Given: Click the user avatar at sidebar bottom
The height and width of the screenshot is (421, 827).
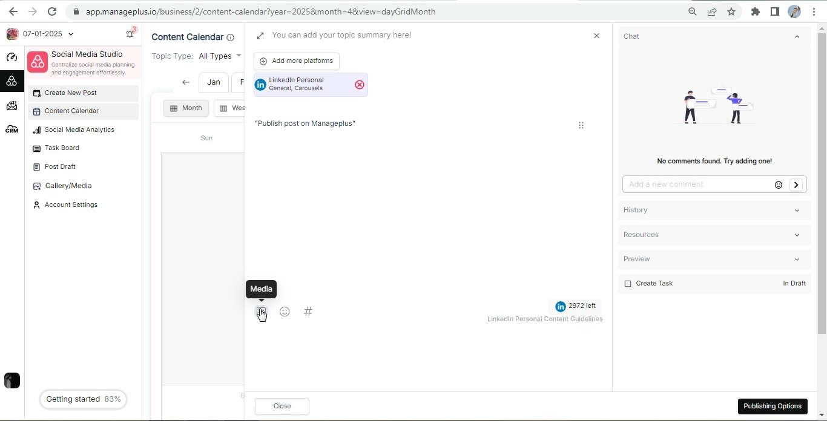Looking at the screenshot, I should tap(12, 380).
